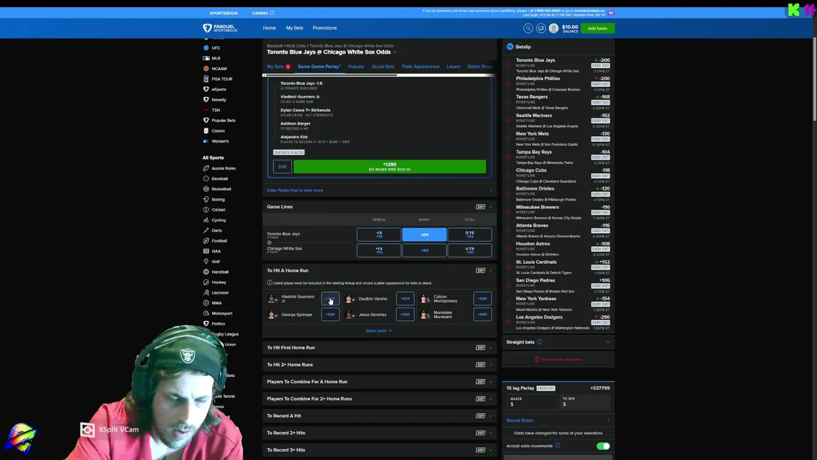
Task: Toggle Toronto Blue Jays -1.5 spread
Action: coord(379,234)
